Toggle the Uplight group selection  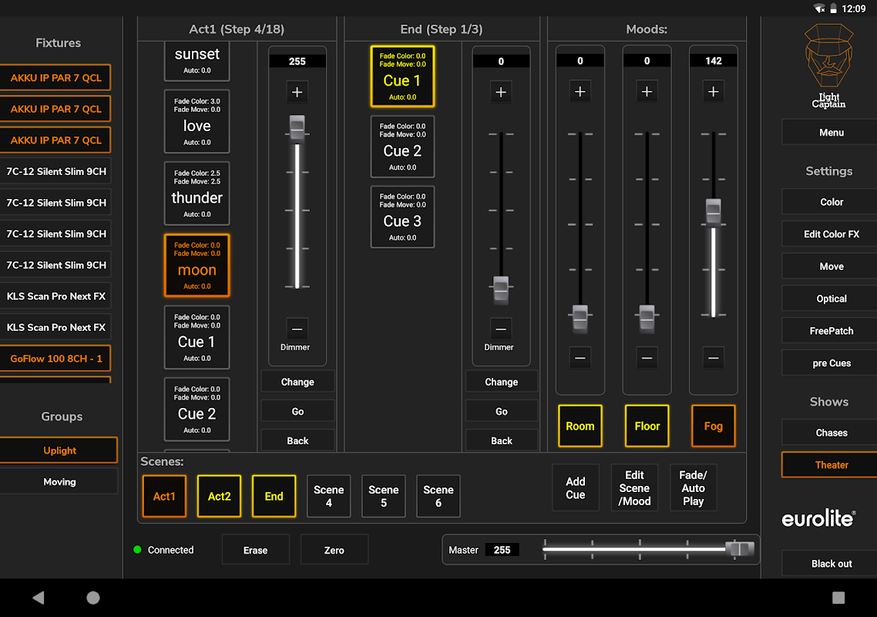[59, 450]
